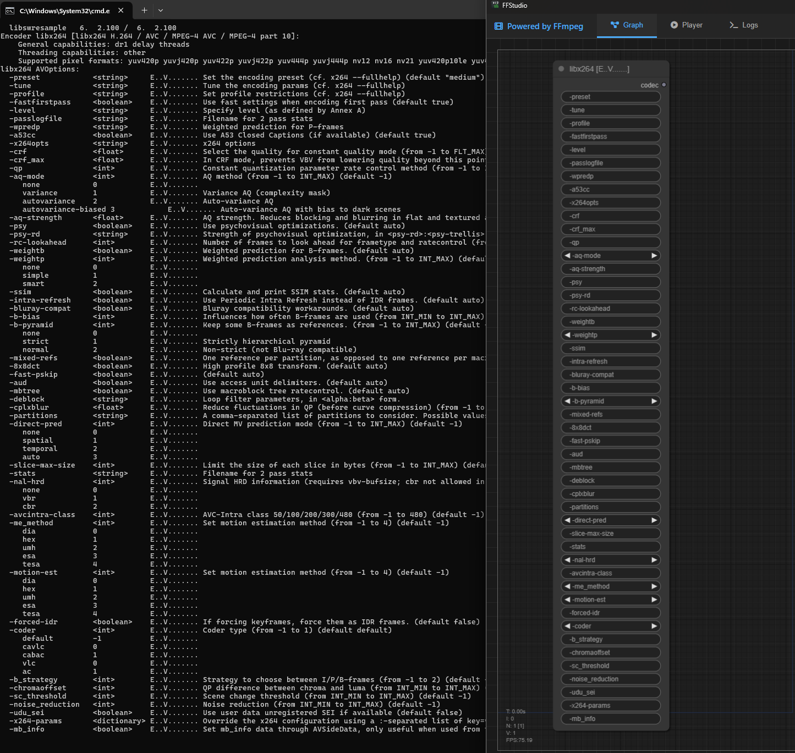The height and width of the screenshot is (753, 795).
Task: Toggle the -mb_info option in node
Action: (x=611, y=719)
